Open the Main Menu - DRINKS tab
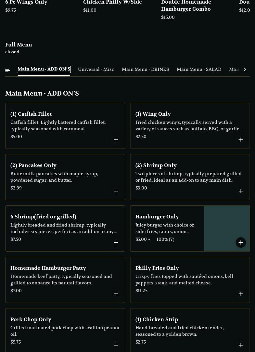The image size is (255, 352). click(x=145, y=70)
